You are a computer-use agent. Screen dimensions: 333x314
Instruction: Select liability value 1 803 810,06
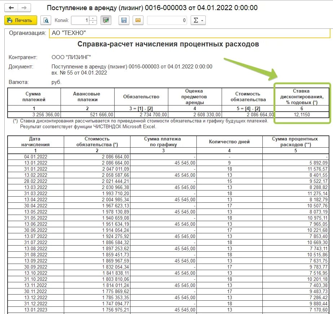point(97,279)
